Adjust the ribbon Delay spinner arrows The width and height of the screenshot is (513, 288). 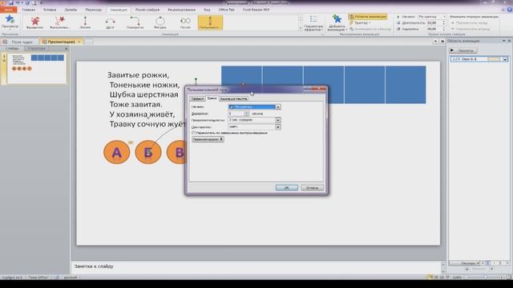[443, 29]
